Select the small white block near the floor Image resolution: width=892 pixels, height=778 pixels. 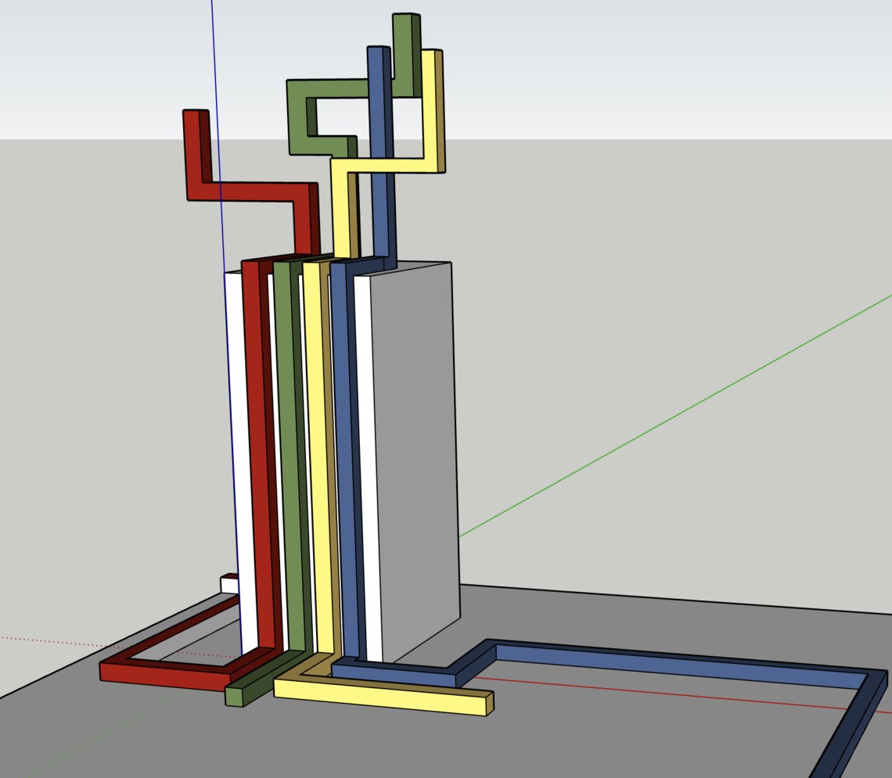228,585
